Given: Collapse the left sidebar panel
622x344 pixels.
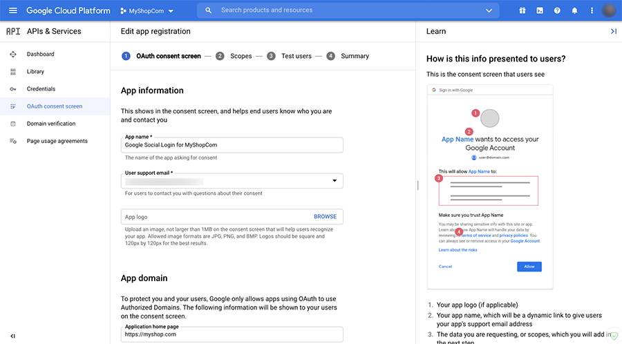Looking at the screenshot, I should 12,336.
